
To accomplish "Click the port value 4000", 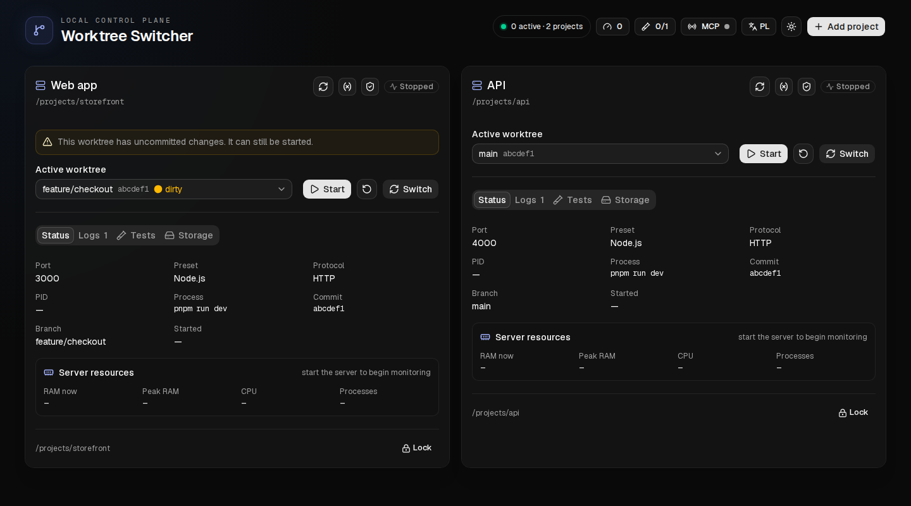I will pos(484,243).
